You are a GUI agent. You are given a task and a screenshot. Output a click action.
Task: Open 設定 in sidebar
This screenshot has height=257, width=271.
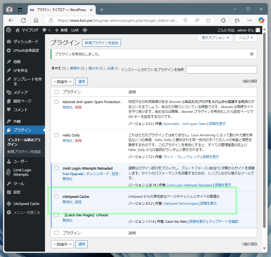click(25, 192)
